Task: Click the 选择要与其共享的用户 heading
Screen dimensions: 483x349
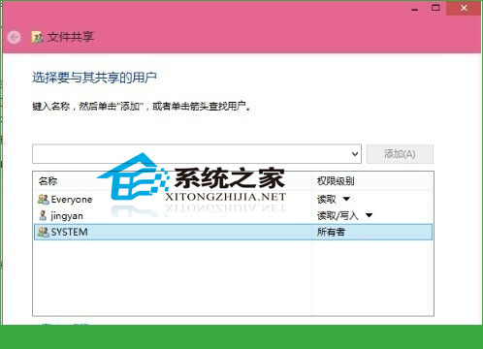Action: (x=94, y=78)
